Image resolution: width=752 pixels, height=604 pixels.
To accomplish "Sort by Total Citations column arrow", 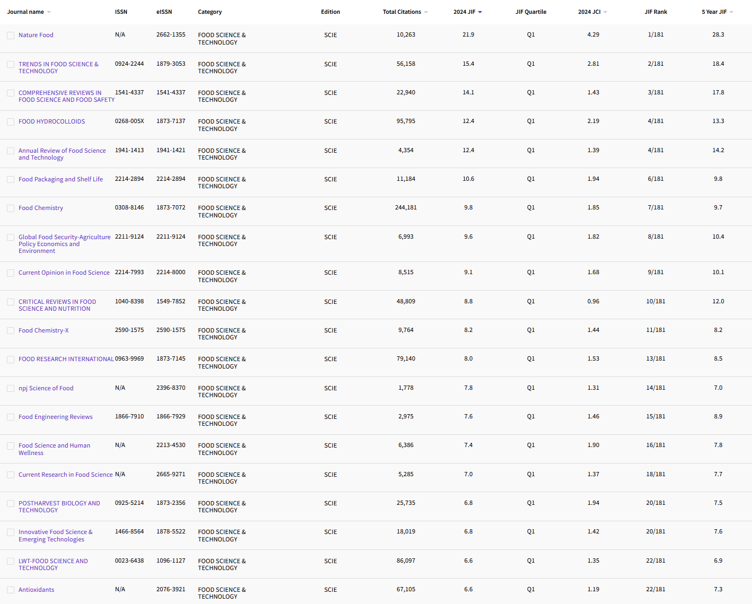I will tap(426, 12).
